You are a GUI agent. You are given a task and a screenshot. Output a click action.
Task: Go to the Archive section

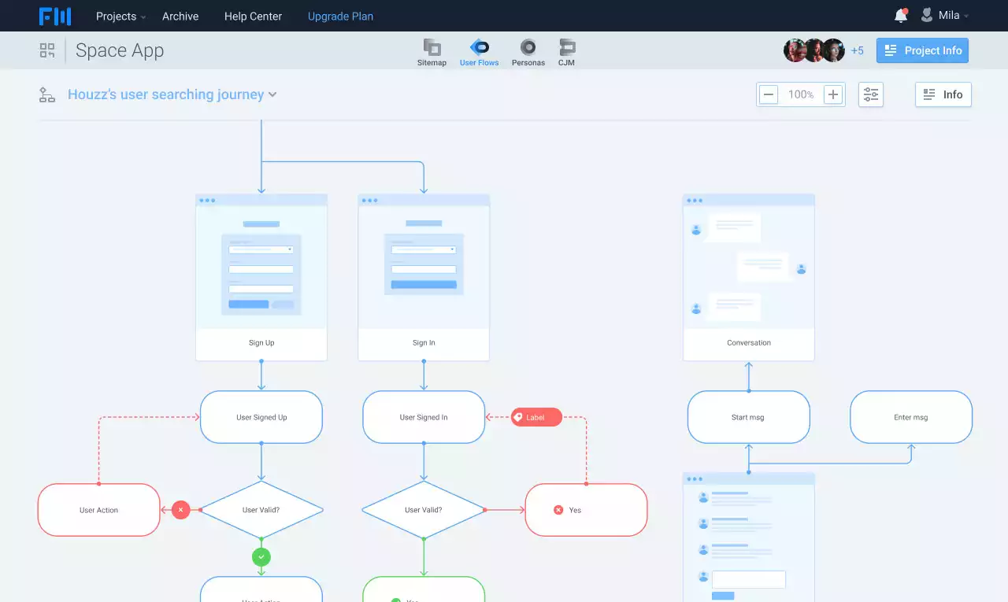point(180,16)
